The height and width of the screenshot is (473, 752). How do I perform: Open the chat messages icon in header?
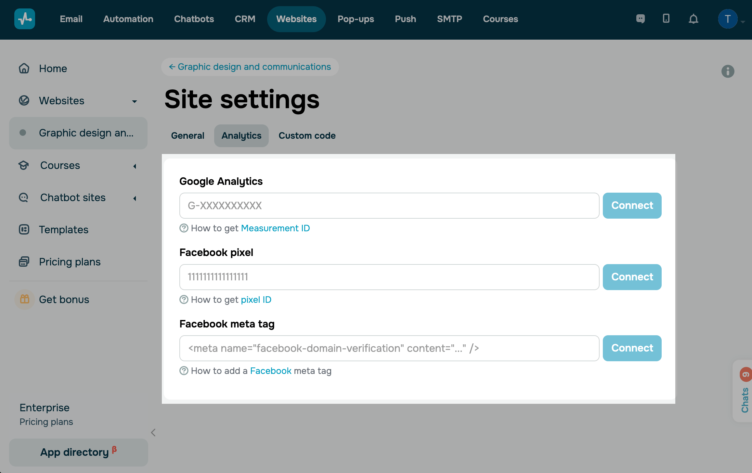click(x=640, y=19)
